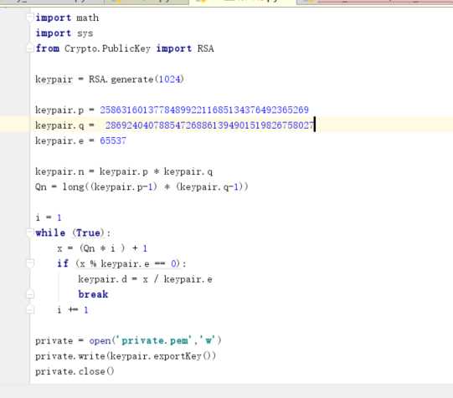Click the keypair.n = keypair.p * keypair.q line
The height and width of the screenshot is (398, 453).
pyautogui.click(x=124, y=171)
